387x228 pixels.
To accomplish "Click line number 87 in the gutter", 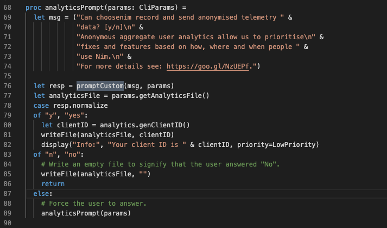I will tap(8, 194).
